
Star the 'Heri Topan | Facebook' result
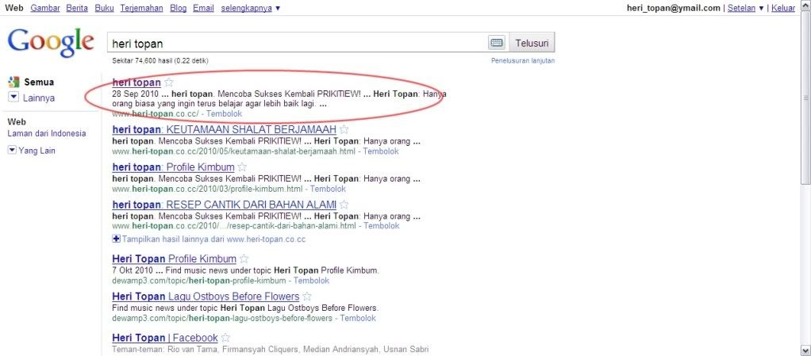point(225,338)
